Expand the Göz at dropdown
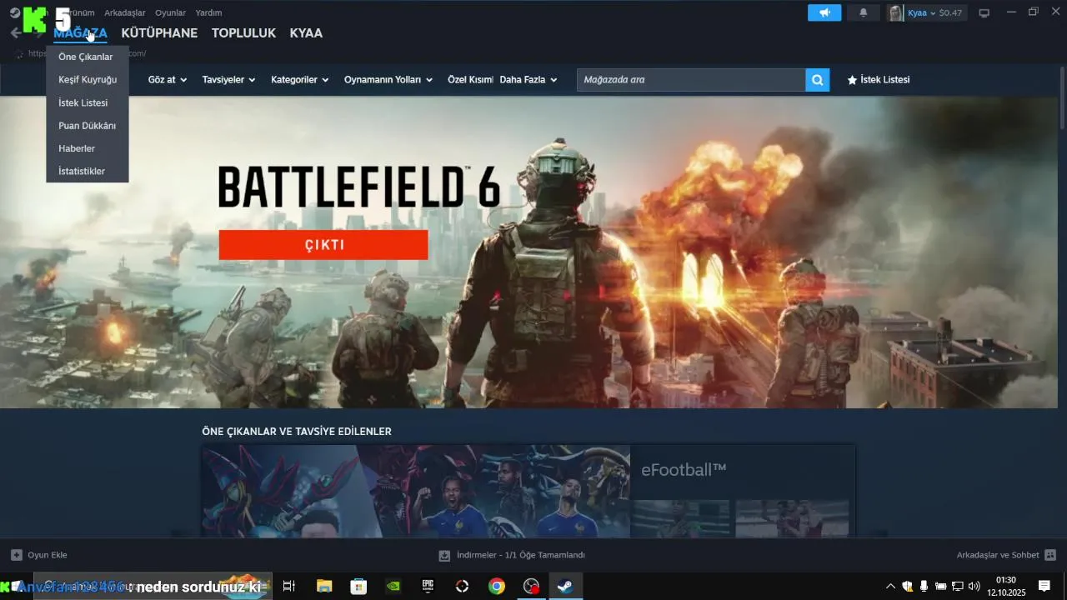1067x600 pixels. pos(167,80)
